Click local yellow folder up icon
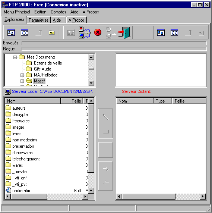 51,33
